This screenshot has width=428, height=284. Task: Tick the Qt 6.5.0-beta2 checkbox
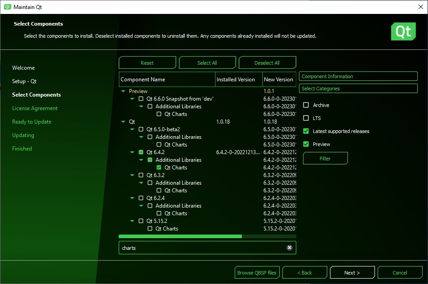coord(141,129)
